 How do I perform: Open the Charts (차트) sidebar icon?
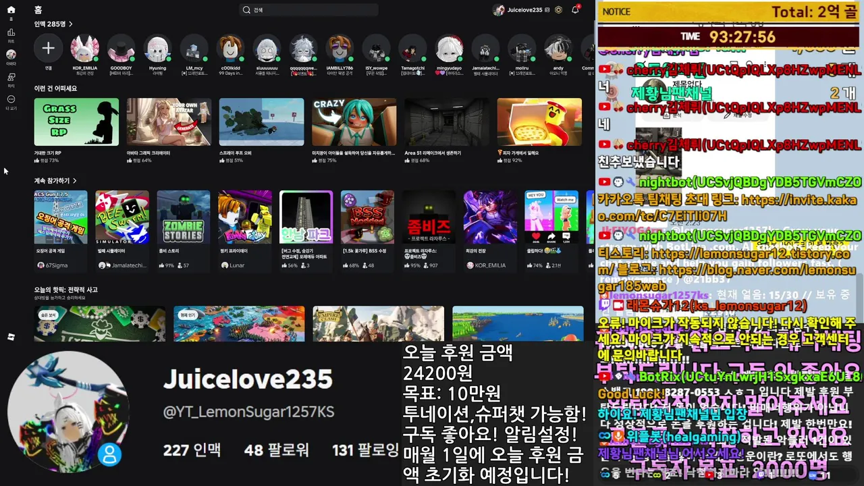[x=11, y=34]
